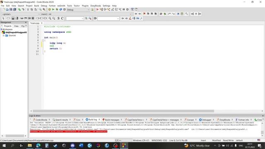Collapse the code fold marker at line 6
Image resolution: width=265 pixels, height=149 pixels.
(43, 40)
